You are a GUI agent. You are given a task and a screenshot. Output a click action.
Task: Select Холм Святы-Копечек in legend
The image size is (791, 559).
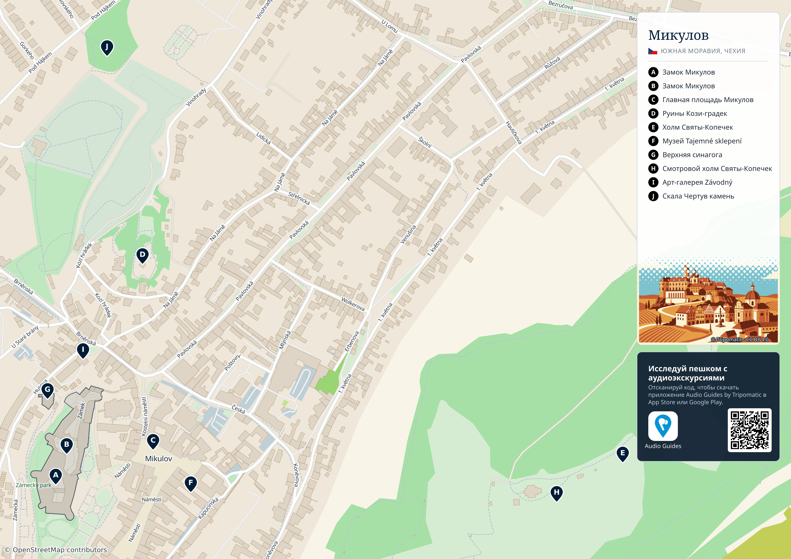click(x=698, y=127)
